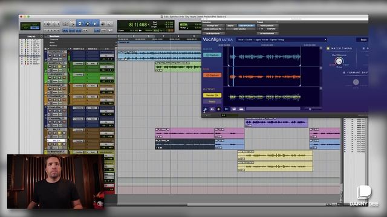This screenshot has width=387, height=217.
Task: Click the Guide Capture button
Action: click(x=212, y=55)
